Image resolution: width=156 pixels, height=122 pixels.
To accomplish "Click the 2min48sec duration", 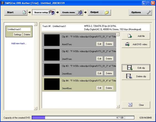I will (x=67, y=74).
